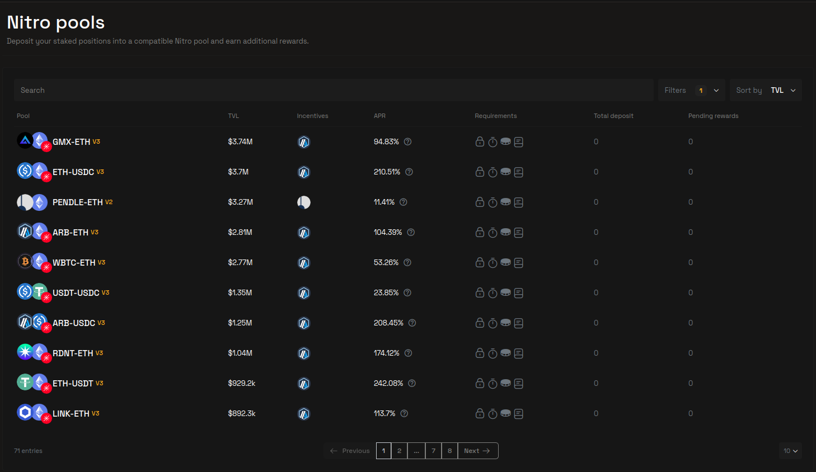Click the RDNT-ETH pool token pair icon
Image resolution: width=816 pixels, height=472 pixels.
34,353
